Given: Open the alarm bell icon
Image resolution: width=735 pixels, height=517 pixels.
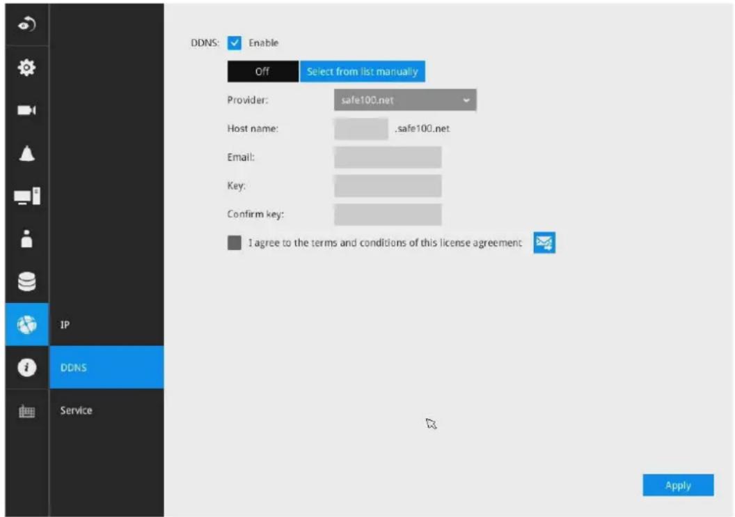Looking at the screenshot, I should [26, 153].
